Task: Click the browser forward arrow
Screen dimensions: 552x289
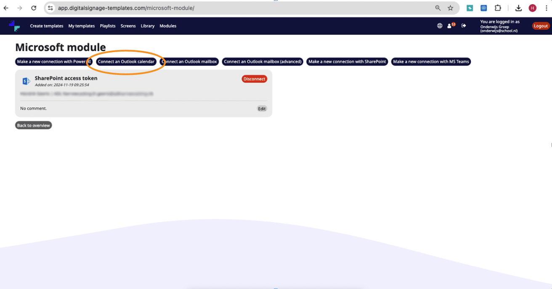Action: (20, 8)
